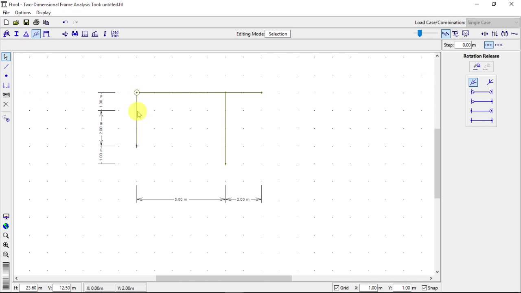This screenshot has width=521, height=293.
Task: Open the Options menu
Action: pos(23,13)
